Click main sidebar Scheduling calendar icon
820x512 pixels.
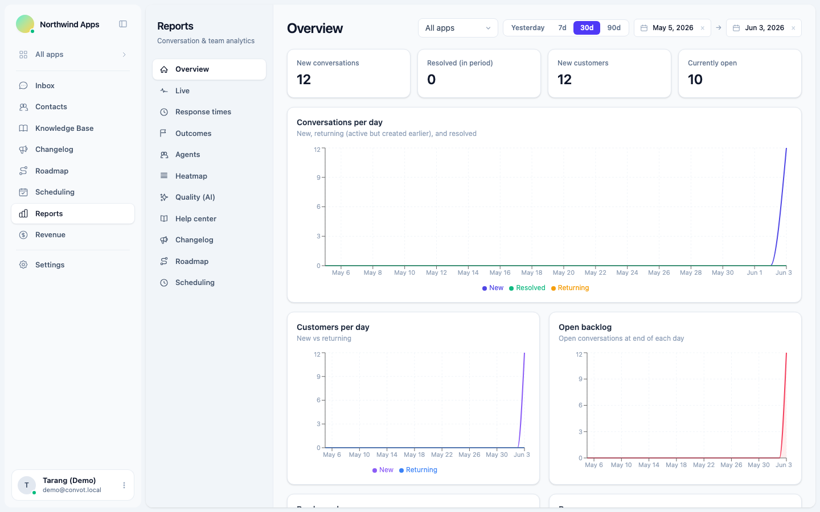23,192
